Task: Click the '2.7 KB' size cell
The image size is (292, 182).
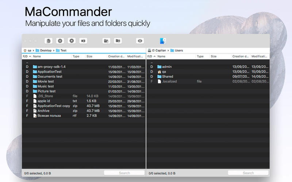Action: coord(92,115)
